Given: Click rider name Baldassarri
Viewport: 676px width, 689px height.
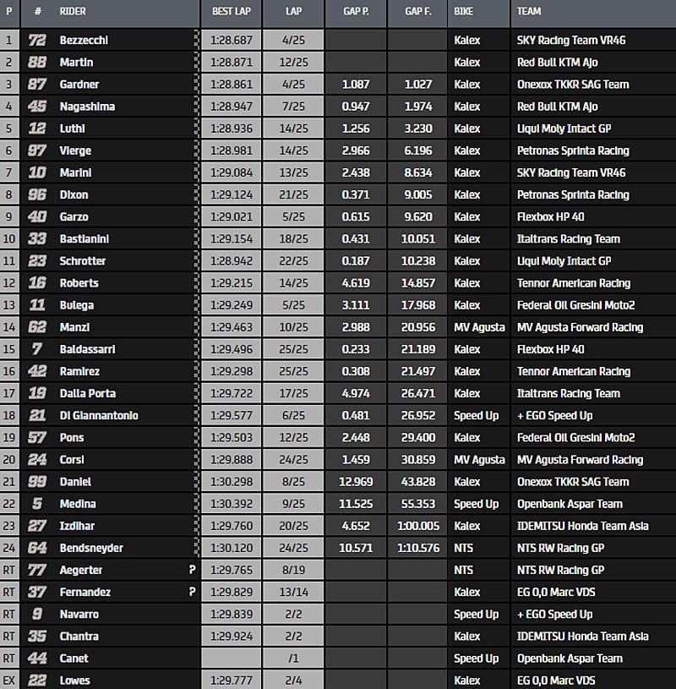Looking at the screenshot, I should (x=87, y=349).
